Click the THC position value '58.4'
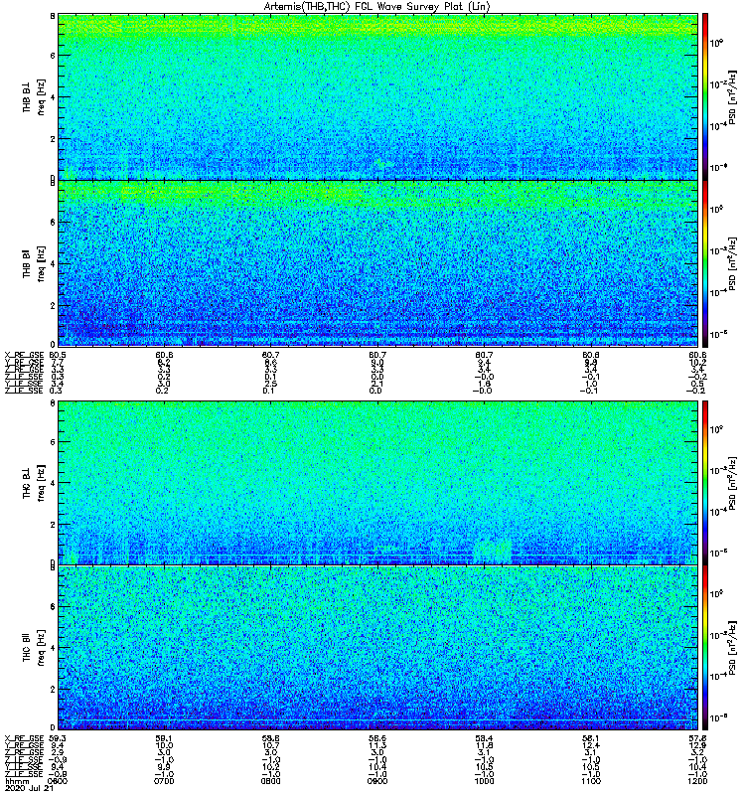745x795 pixels. (x=484, y=738)
